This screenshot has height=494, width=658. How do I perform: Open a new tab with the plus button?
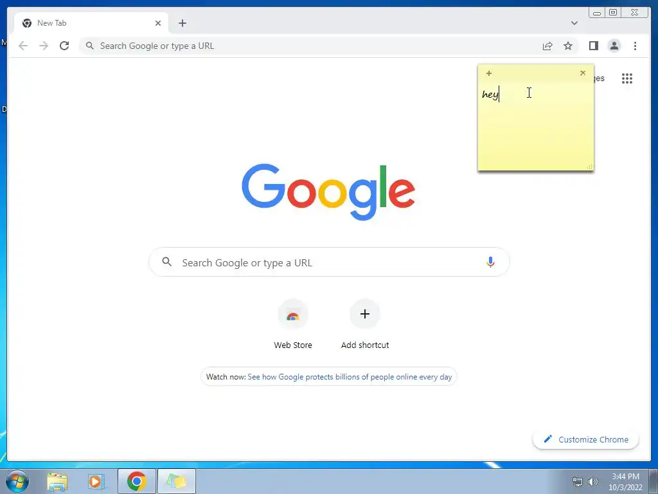pyautogui.click(x=182, y=23)
